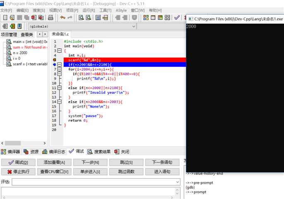
Task: Click the Find magnifier toolbar icon
Action: click(81, 17)
